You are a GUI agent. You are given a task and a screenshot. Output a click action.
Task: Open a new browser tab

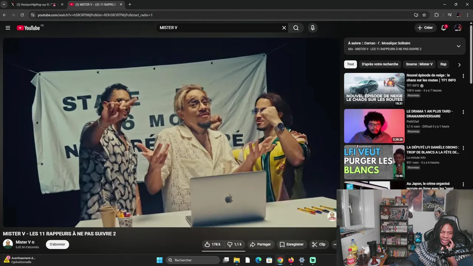point(129,4)
